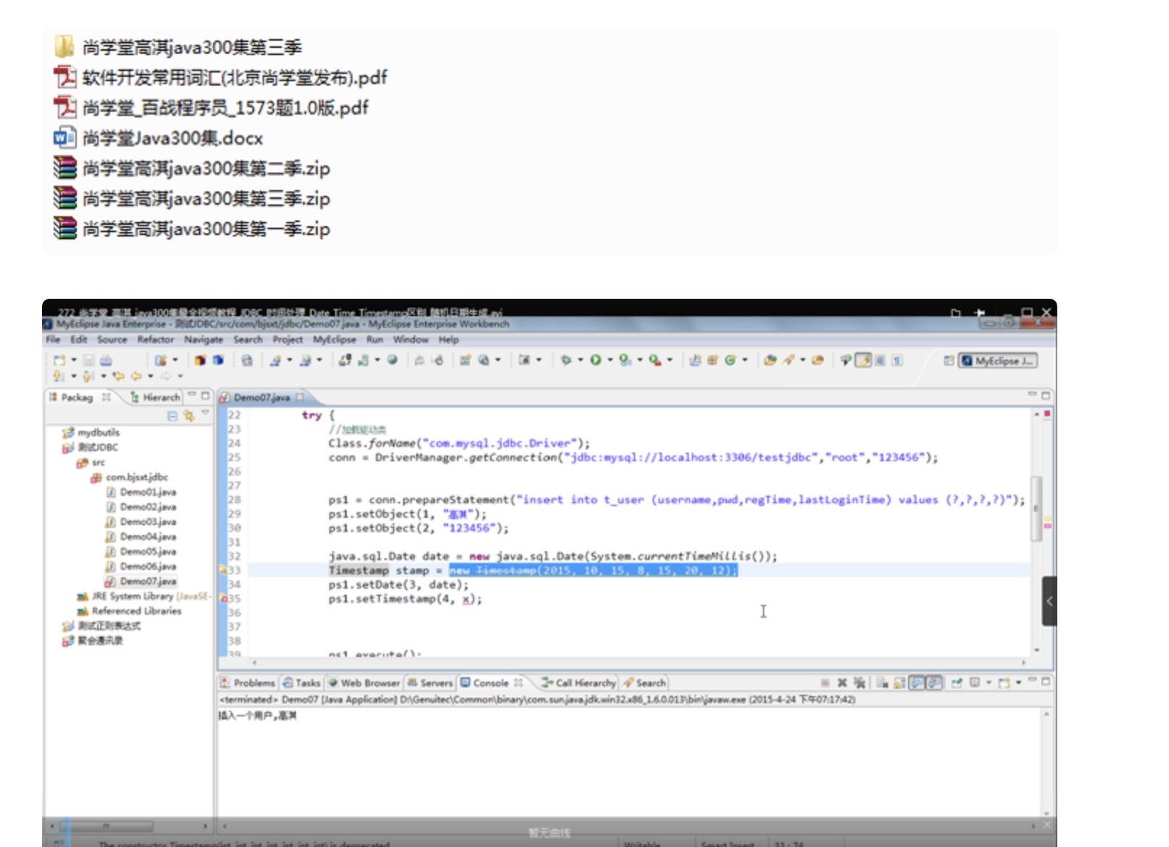Select 尚学堂高淇java300集第一季.zip archive
The width and height of the screenshot is (1169, 847).
coord(191,229)
